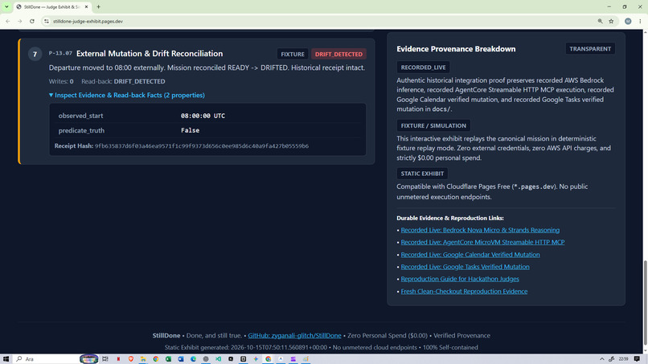Visit GitHub zyganali-glitch/StillDone repository link
Viewport: 648px width, 364px height.
tap(294, 336)
